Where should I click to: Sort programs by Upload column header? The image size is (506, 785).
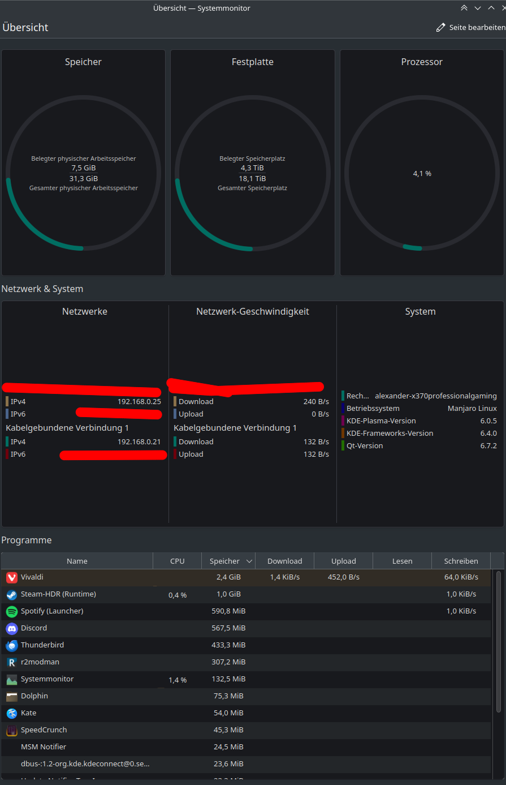tap(344, 561)
